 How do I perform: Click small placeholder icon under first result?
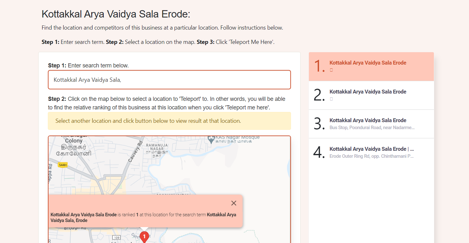331,70
